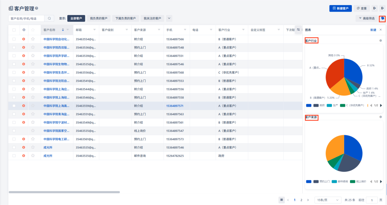Screen dimensions: 387x205
Task: Select the 我关注的客户 filter tab
Action: pyautogui.click(x=152, y=18)
